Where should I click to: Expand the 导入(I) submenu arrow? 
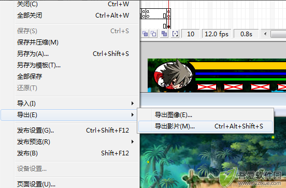(133, 104)
